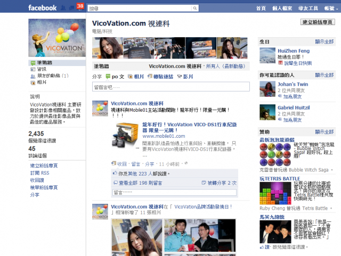Click 查看全部 198 則留言 link
The height and width of the screenshot is (256, 341).
140,183
